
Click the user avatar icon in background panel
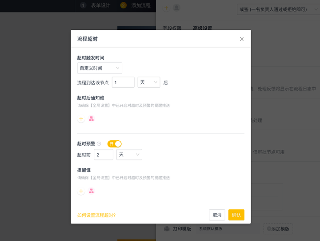tap(176, 8)
